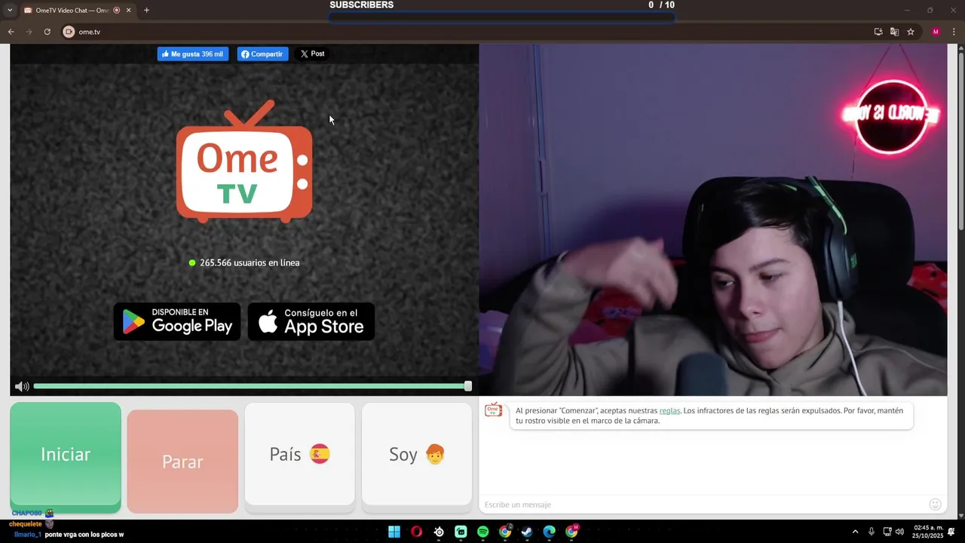Open the Google Play download badge

coord(177,322)
